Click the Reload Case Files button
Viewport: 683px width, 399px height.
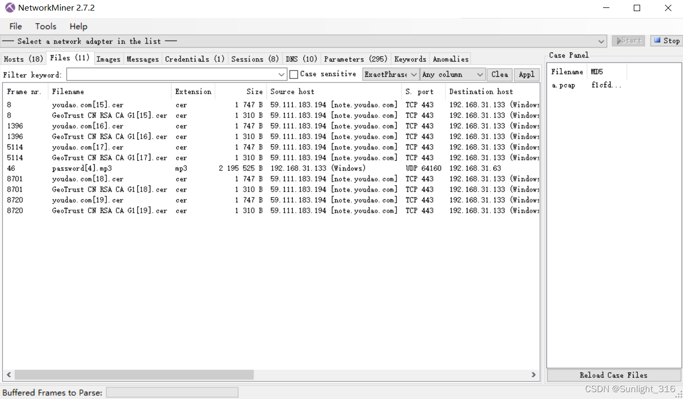pos(614,375)
